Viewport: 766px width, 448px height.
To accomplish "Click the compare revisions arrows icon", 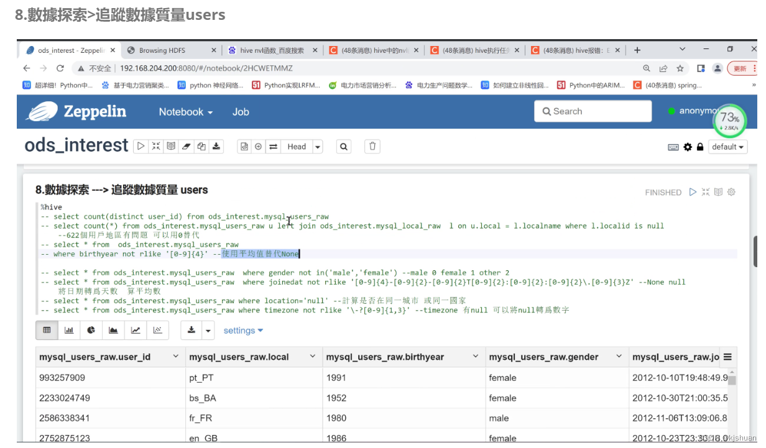I will click(x=273, y=147).
